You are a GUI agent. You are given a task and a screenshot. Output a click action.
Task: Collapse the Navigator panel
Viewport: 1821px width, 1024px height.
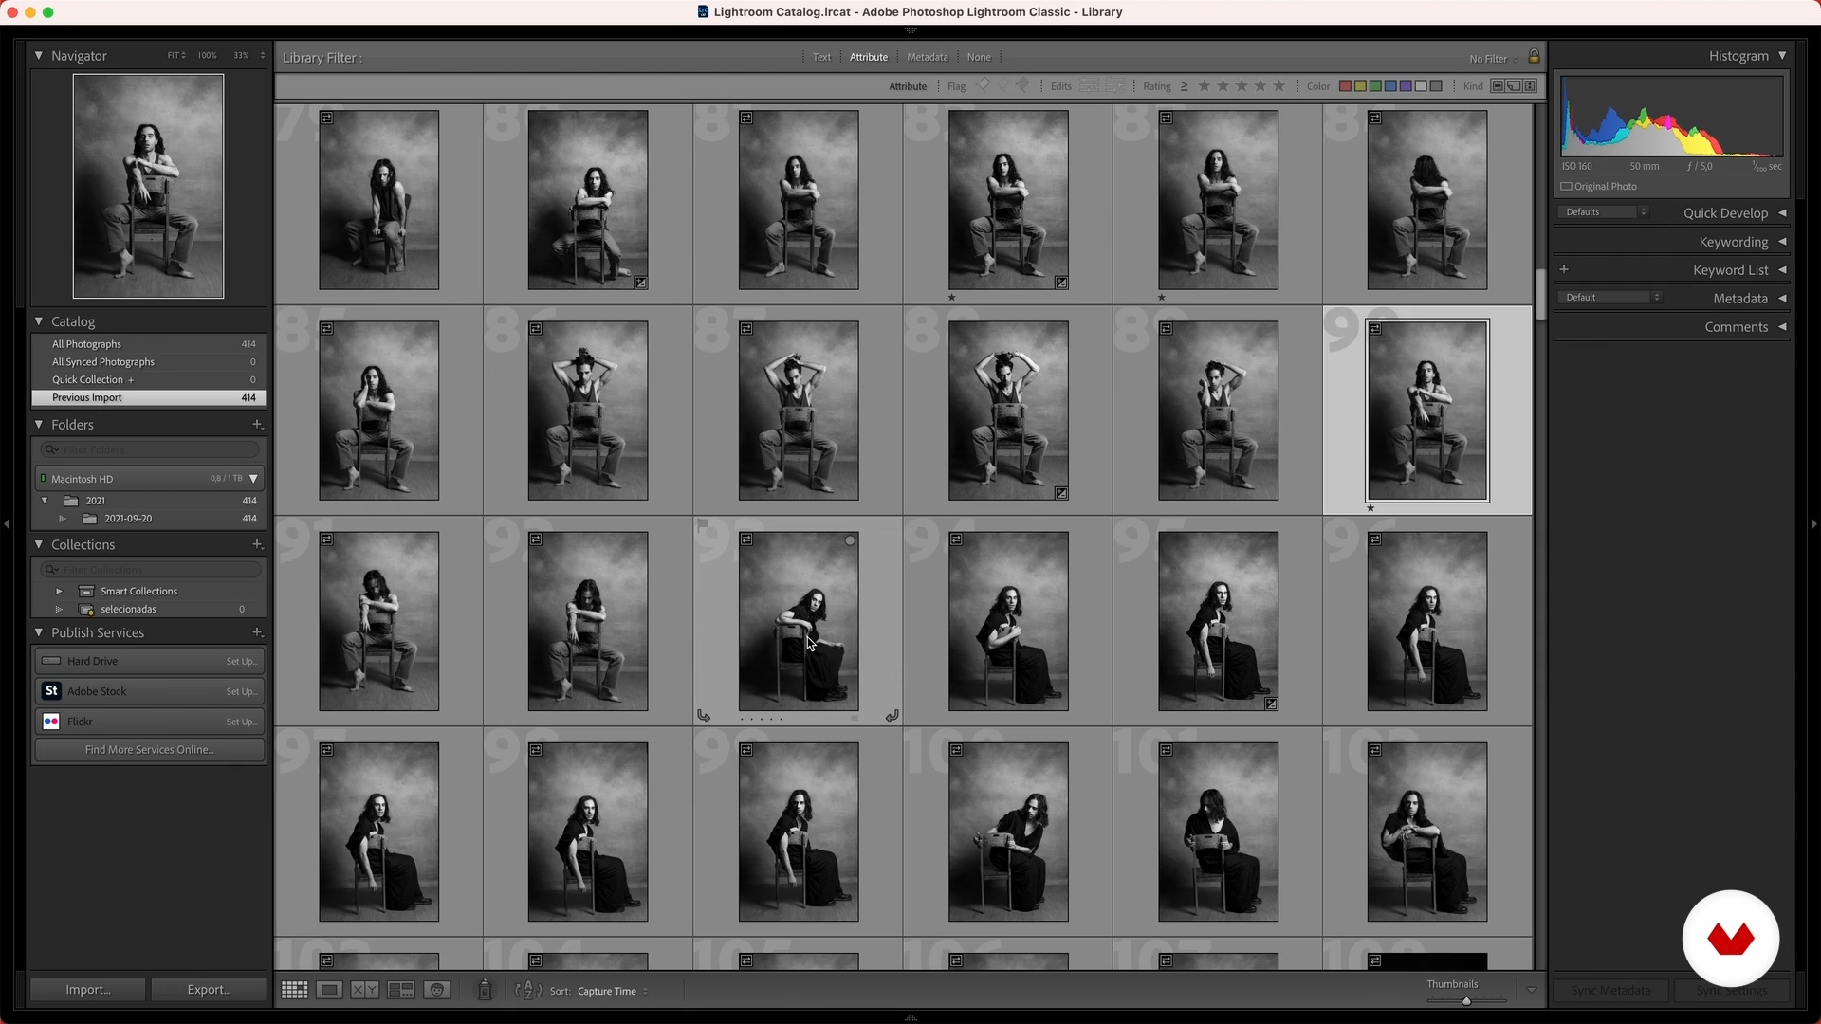coord(39,56)
